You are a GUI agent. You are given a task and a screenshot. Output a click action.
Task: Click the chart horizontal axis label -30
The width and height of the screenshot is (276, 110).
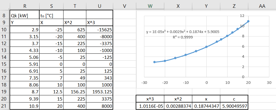[144, 82]
